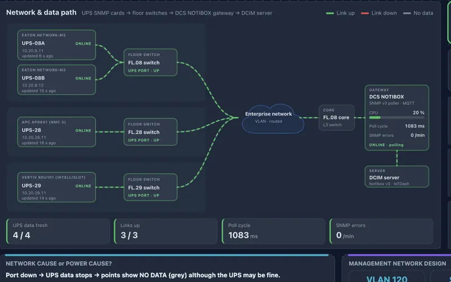Open the DCS NOTIBOX gateway card
Image resolution: width=451 pixels, height=282 pixels.
point(397,118)
